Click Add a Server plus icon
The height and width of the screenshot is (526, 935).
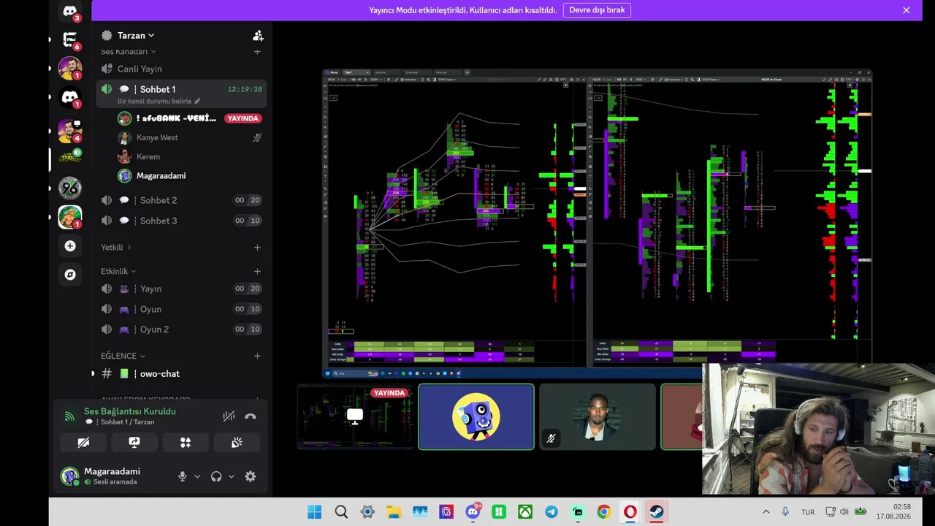coord(70,246)
